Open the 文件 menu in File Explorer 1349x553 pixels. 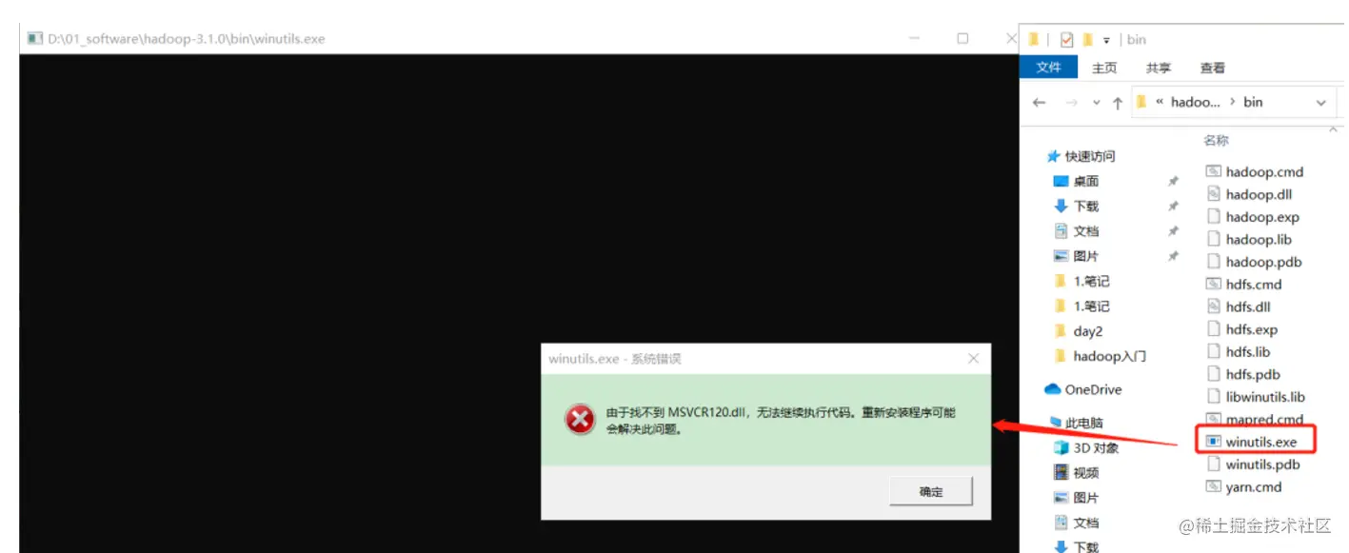pos(1048,68)
